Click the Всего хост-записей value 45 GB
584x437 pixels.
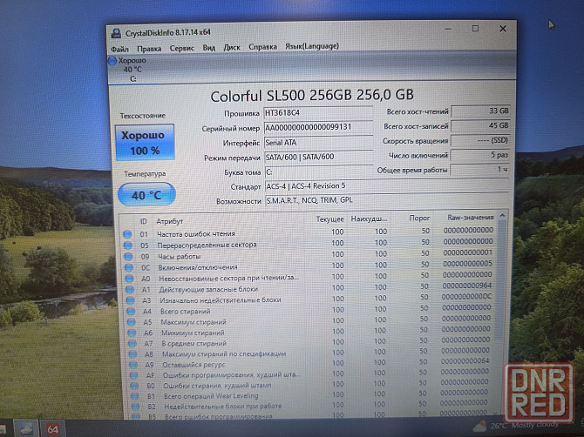pos(480,125)
